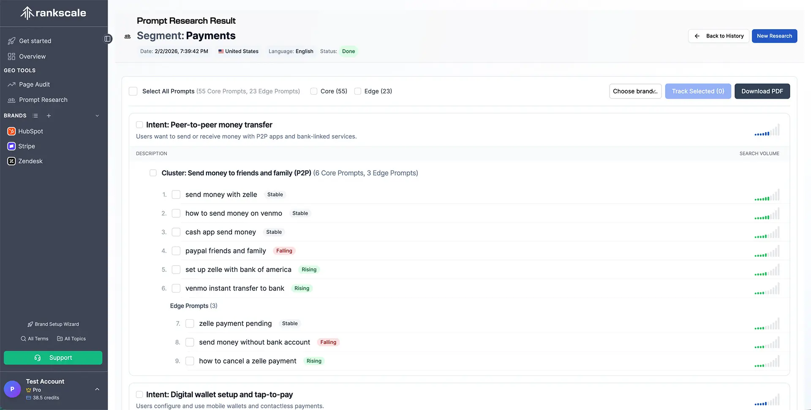Expand the BRANDS section chevron
This screenshot has width=811, height=410.
pyautogui.click(x=97, y=115)
